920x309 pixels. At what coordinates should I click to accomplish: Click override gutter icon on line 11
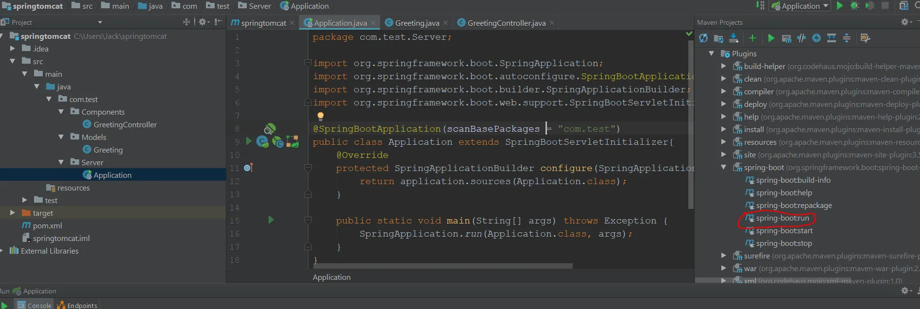pyautogui.click(x=248, y=168)
